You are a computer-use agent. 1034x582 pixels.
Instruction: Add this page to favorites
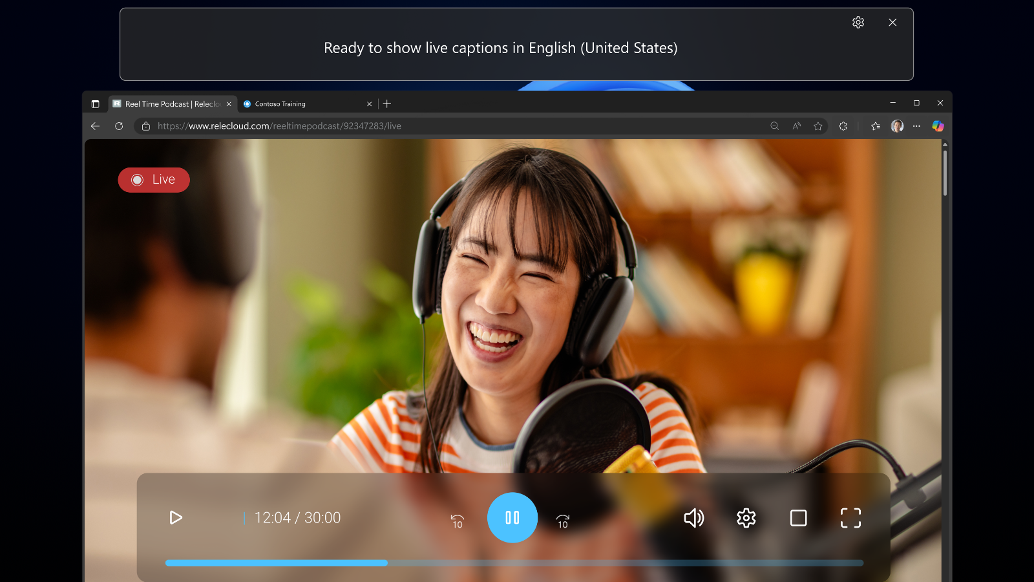[818, 126]
